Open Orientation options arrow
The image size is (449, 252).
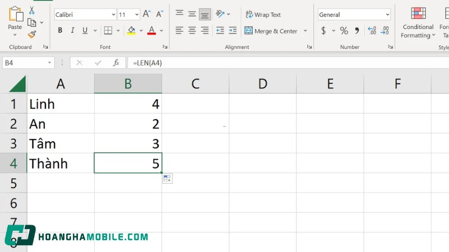pos(228,13)
